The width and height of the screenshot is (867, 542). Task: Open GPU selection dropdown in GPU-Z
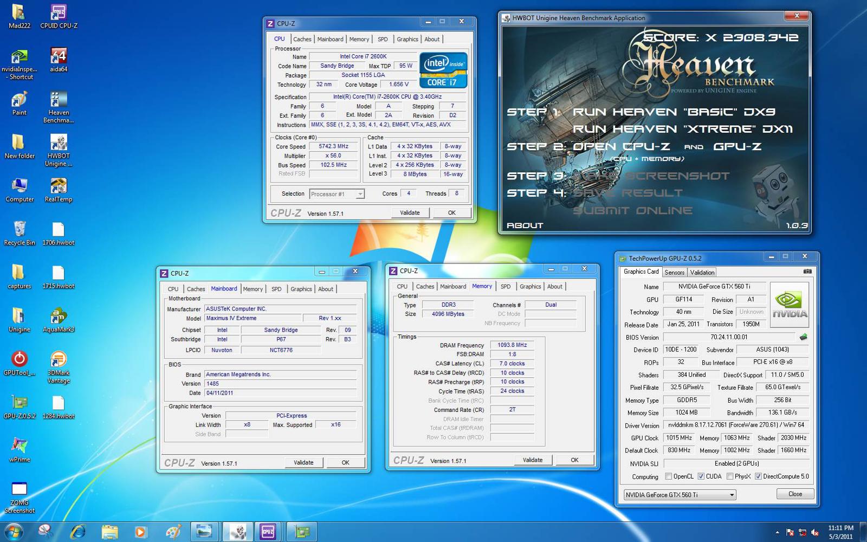[x=680, y=495]
